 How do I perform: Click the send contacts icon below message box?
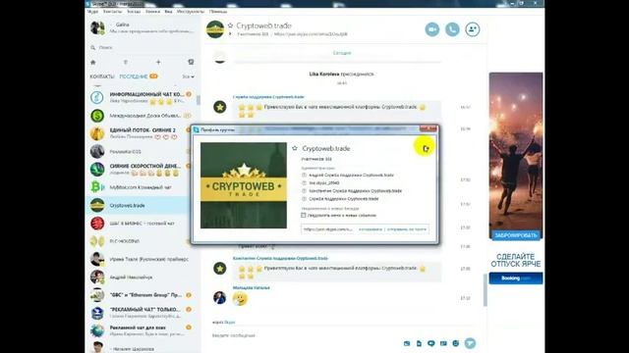pos(443,343)
